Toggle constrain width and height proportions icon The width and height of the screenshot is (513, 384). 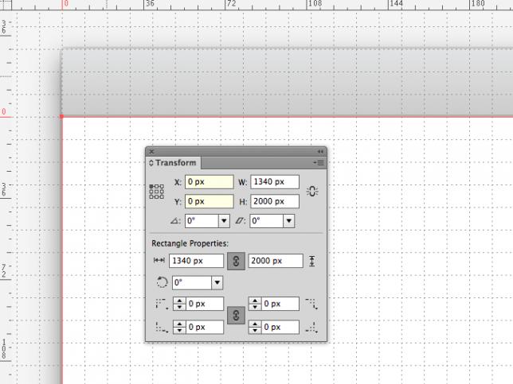tap(312, 192)
